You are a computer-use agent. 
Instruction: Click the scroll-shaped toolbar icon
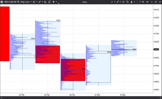point(49,2)
